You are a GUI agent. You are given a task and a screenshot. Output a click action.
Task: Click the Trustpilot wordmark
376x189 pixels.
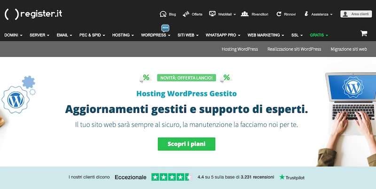(x=295, y=178)
